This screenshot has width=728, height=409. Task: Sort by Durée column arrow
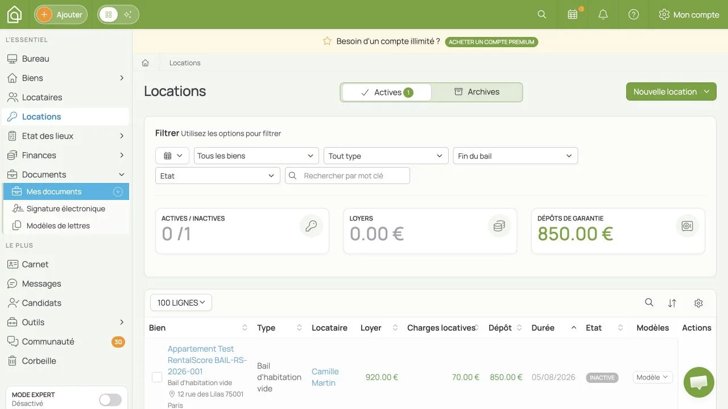pyautogui.click(x=573, y=328)
